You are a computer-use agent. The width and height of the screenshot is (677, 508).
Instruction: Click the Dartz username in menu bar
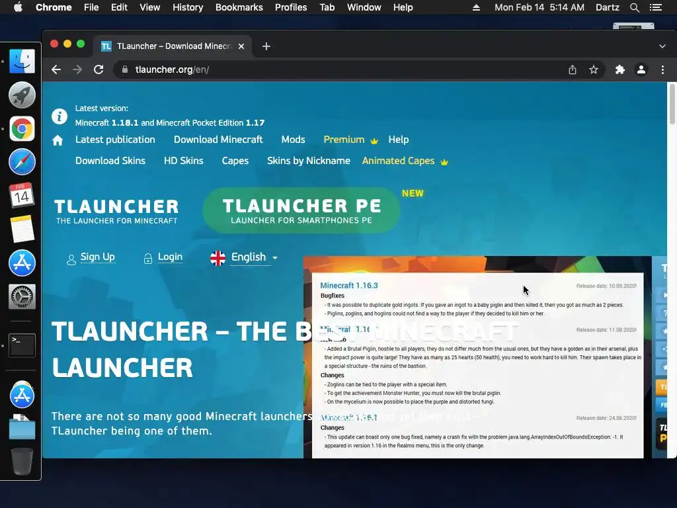[607, 7]
